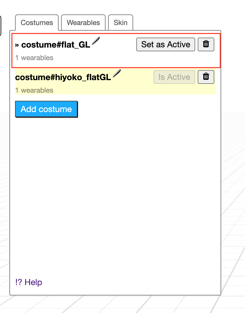This screenshot has width=245, height=313.
Task: Click the partially visible control at left edge
Action: click(x=1, y=26)
